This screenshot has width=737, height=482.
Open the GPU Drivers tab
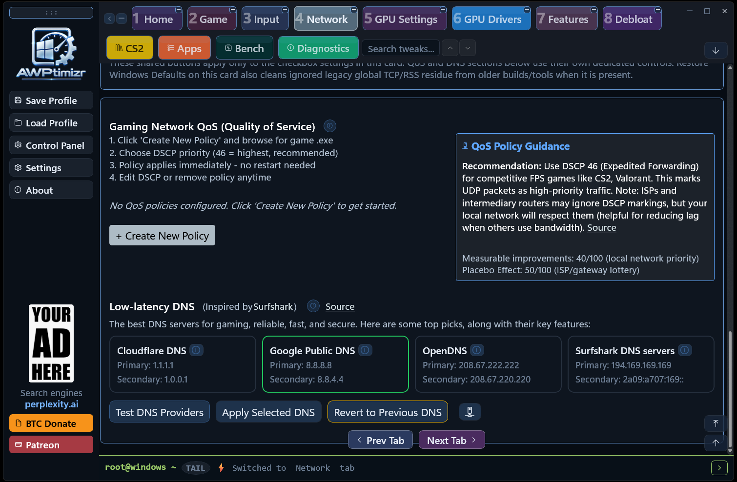(491, 19)
